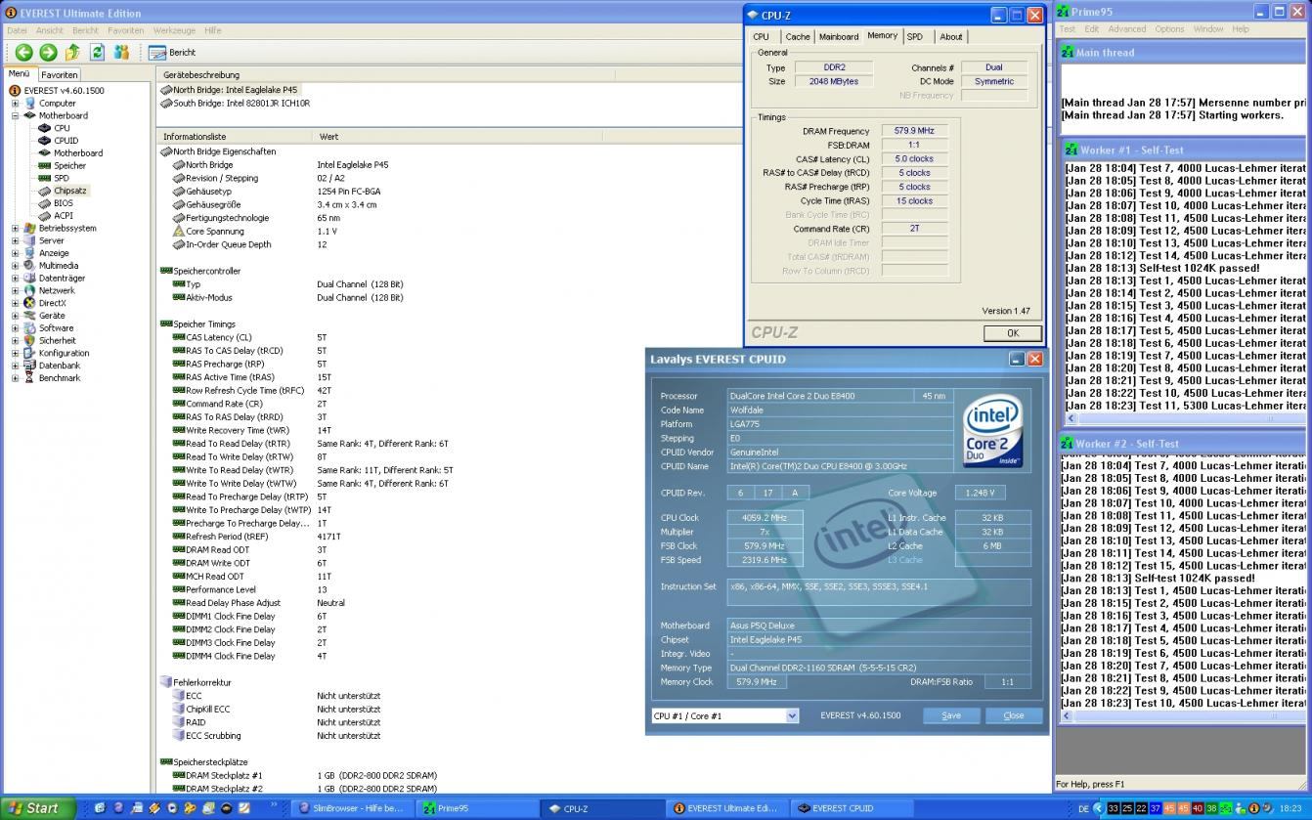Select CPUID item in the tree

click(x=66, y=141)
